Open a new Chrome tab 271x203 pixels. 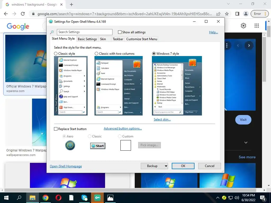[x=71, y=4]
